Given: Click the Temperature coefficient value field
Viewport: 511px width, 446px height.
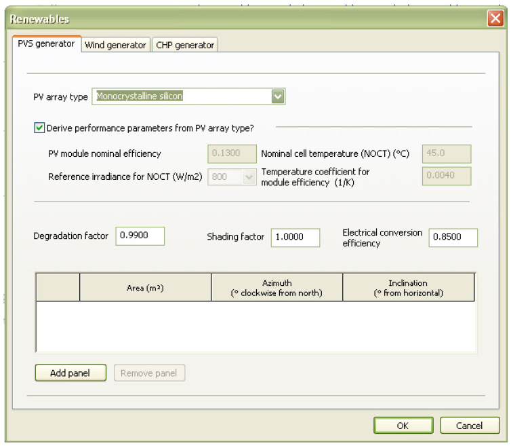Looking at the screenshot, I should click(447, 176).
